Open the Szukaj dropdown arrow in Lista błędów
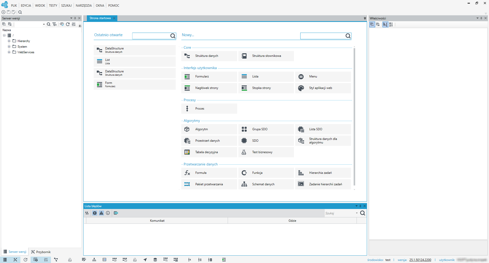Screen dimensions: 489x263 click(357, 213)
